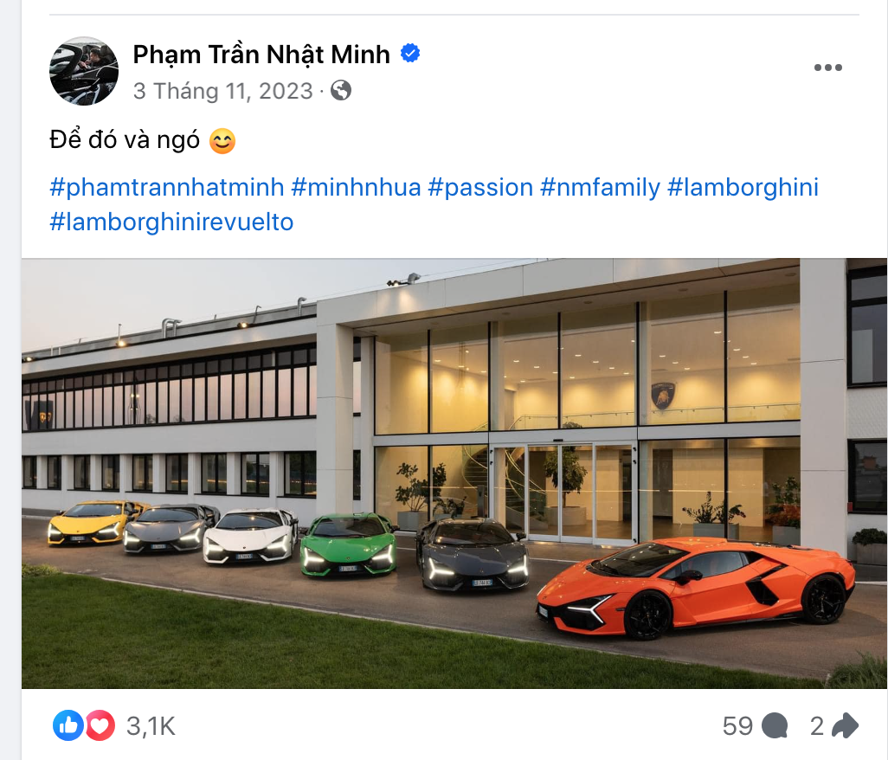Open the post date 3 Tháng 11, 2023
Screen dimensions: 888x760
click(x=222, y=91)
